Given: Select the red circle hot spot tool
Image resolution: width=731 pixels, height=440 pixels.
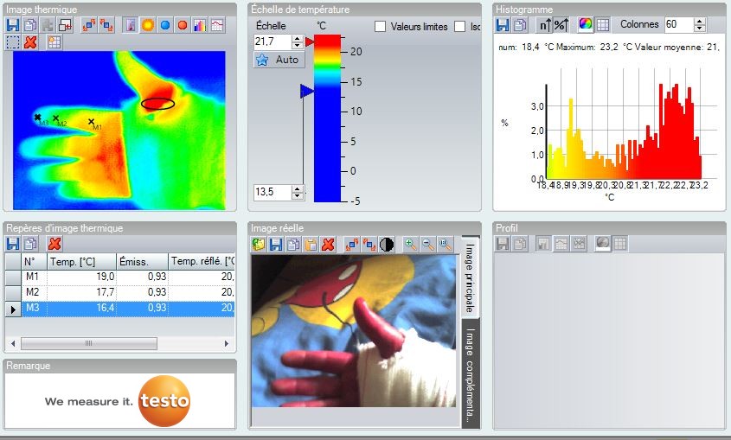Looking at the screenshot, I should coord(183,25).
